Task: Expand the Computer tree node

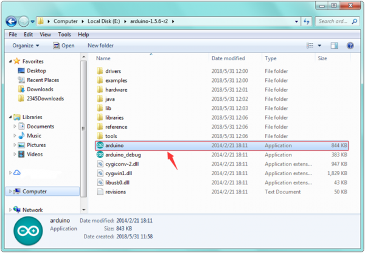Action: (x=10, y=192)
